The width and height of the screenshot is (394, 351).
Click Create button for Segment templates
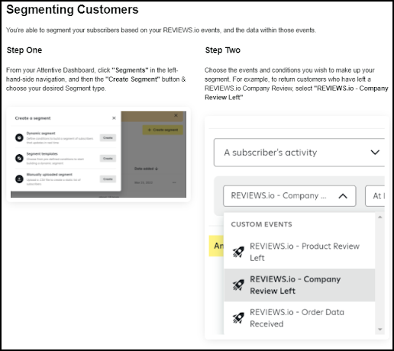click(108, 158)
